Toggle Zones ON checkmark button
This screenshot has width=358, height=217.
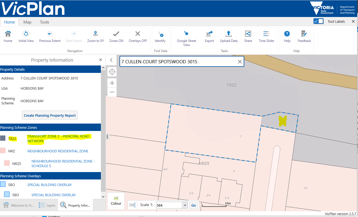click(116, 34)
